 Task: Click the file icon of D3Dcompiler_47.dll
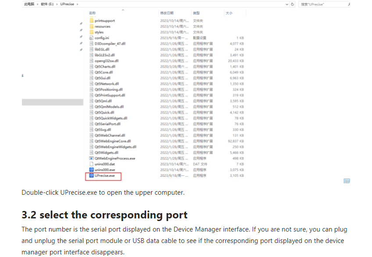92,43
